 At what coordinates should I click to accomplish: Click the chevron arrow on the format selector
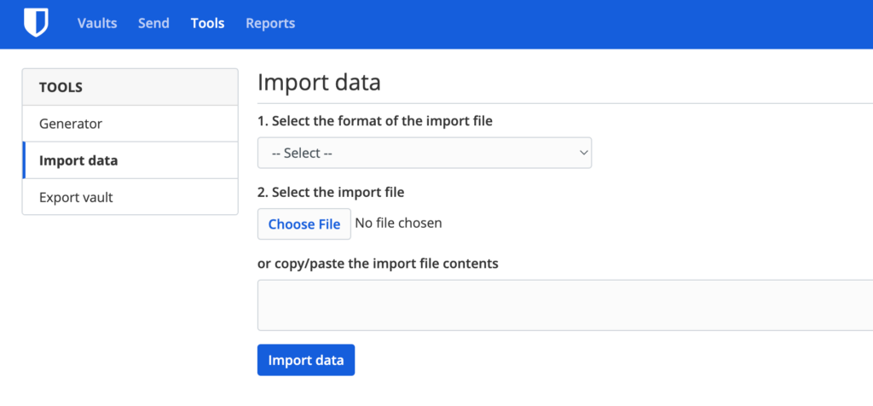583,153
